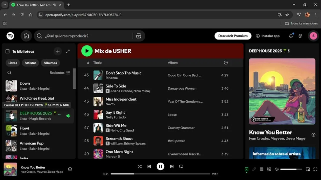Filter the library by Listas

click(x=13, y=63)
